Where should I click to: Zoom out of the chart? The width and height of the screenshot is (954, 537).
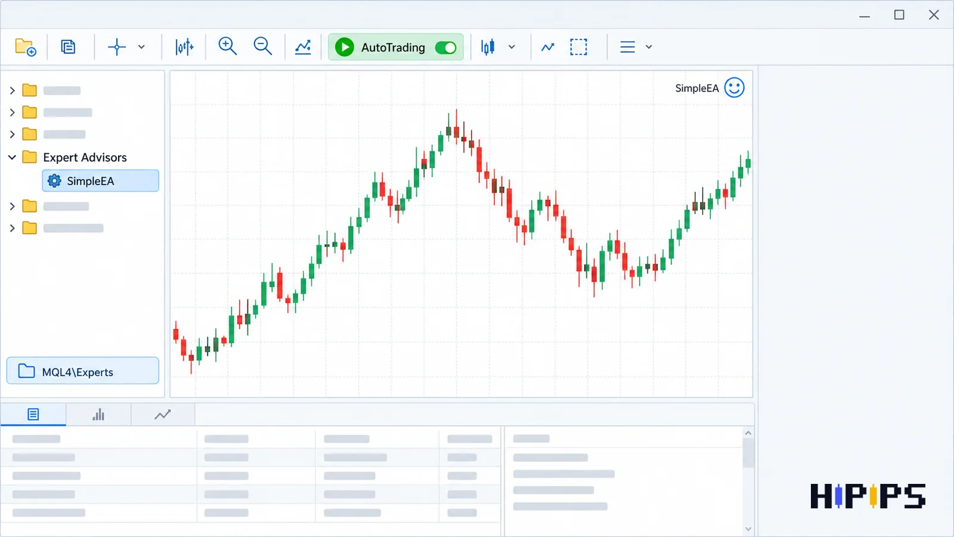pos(263,47)
